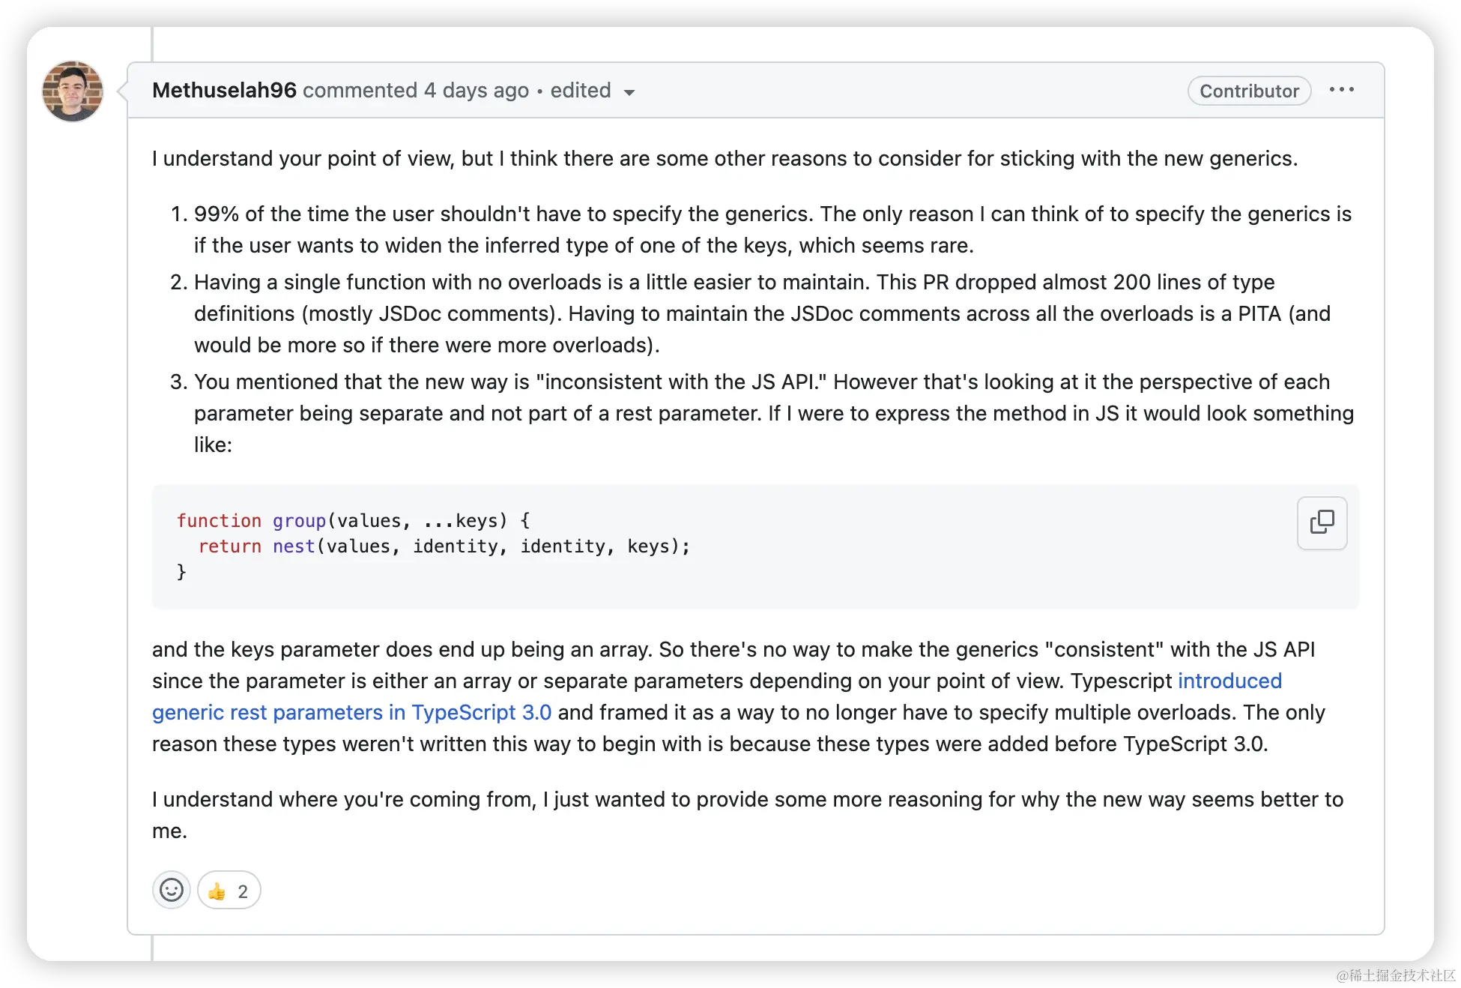Open the "generic rest parameters in TypeScript 3.0" link
Image resolution: width=1461 pixels, height=988 pixels.
point(351,712)
